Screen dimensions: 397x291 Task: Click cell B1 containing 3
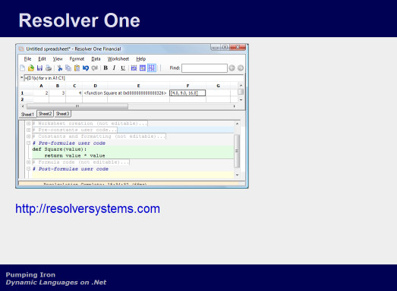click(58, 93)
